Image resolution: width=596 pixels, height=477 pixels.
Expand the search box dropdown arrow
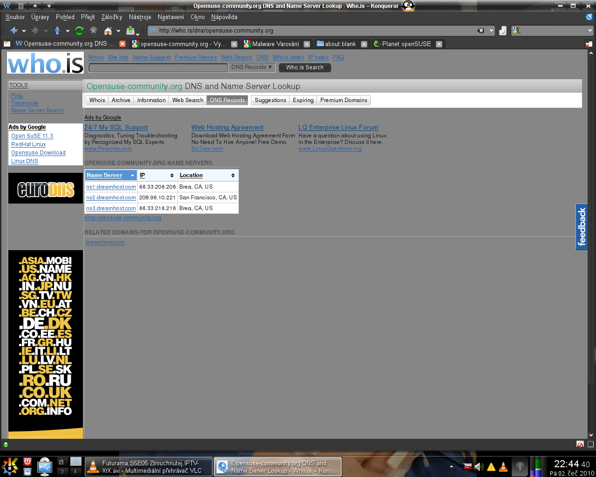coord(590,31)
